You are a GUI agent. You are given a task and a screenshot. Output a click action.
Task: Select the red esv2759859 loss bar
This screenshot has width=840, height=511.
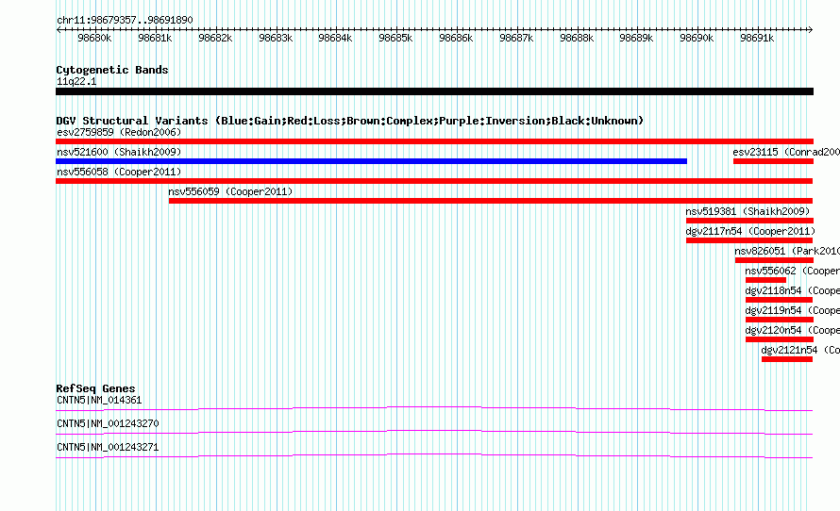tap(434, 141)
